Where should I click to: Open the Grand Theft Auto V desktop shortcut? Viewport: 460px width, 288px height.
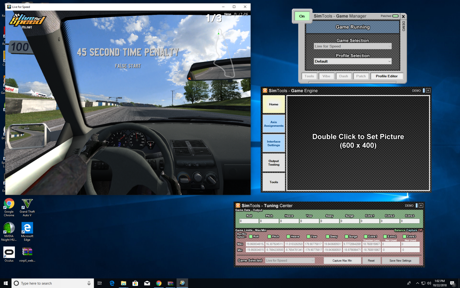tap(27, 204)
